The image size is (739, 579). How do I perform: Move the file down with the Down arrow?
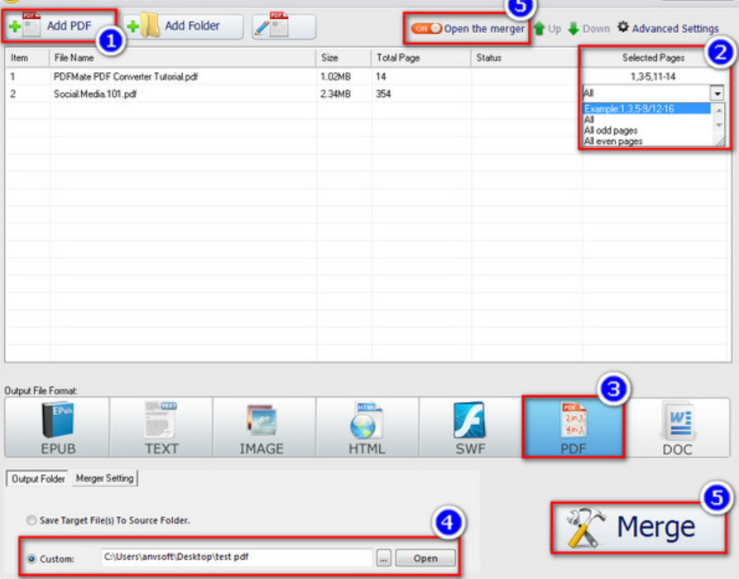pos(588,29)
